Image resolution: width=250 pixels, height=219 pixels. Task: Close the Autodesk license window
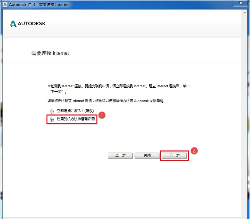[x=240, y=3]
